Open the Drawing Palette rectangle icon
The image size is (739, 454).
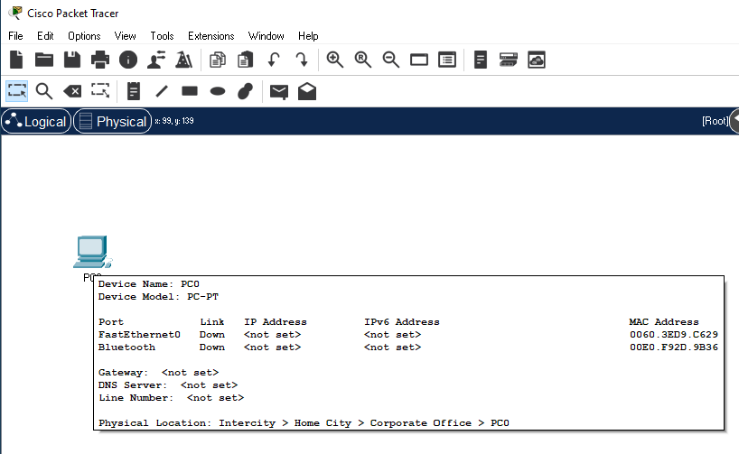click(x=419, y=60)
